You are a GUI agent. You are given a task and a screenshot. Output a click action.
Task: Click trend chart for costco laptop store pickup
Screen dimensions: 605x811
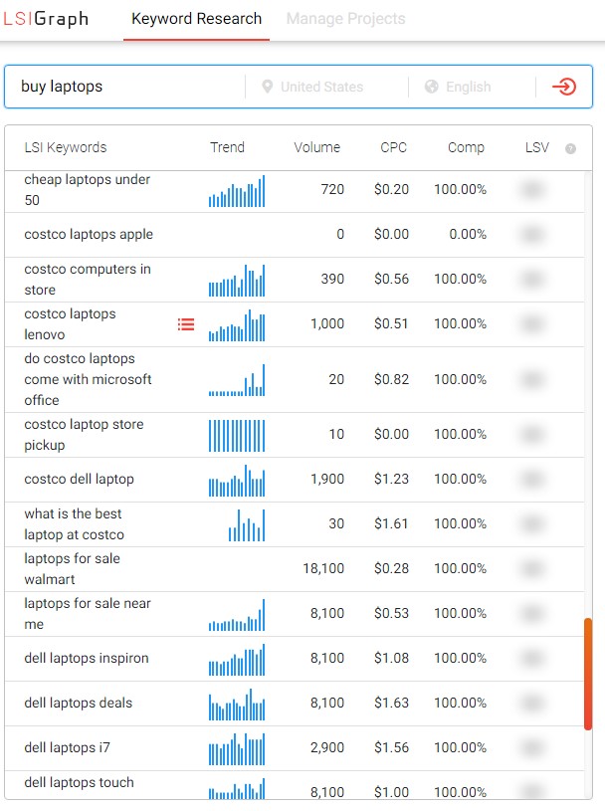pyautogui.click(x=237, y=435)
